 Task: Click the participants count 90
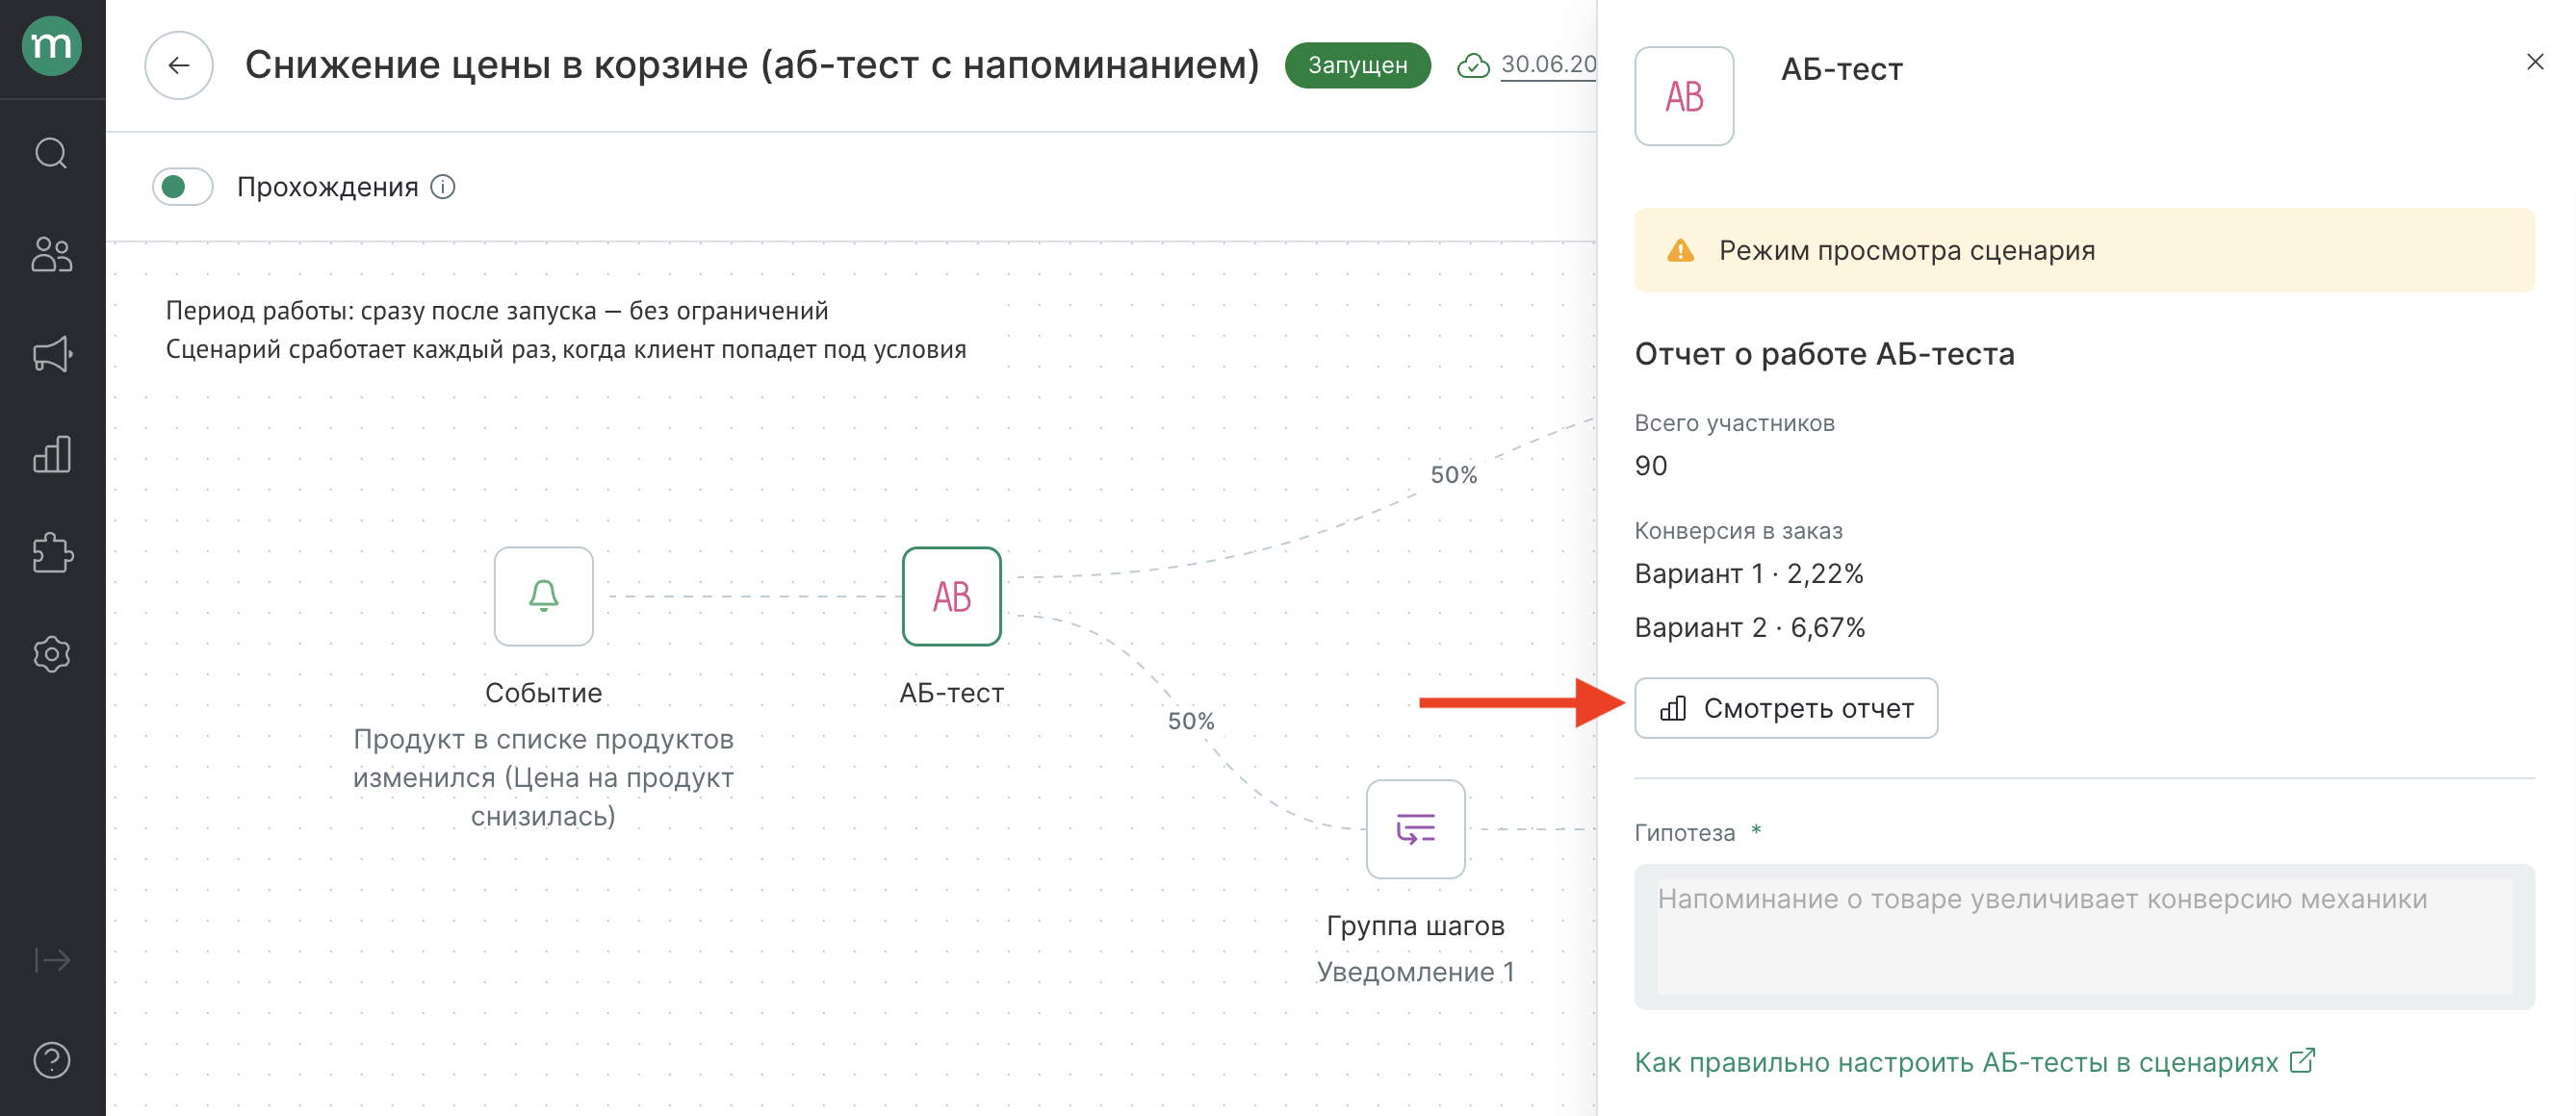[1651, 466]
